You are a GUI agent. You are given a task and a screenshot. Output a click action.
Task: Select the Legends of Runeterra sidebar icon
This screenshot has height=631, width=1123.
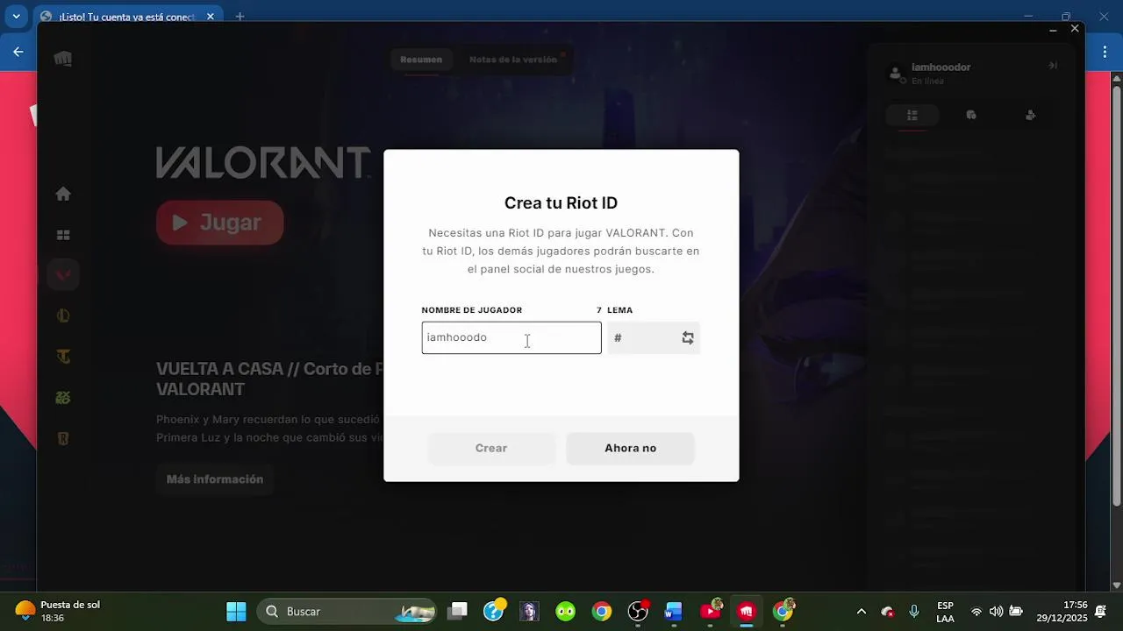pos(63,438)
